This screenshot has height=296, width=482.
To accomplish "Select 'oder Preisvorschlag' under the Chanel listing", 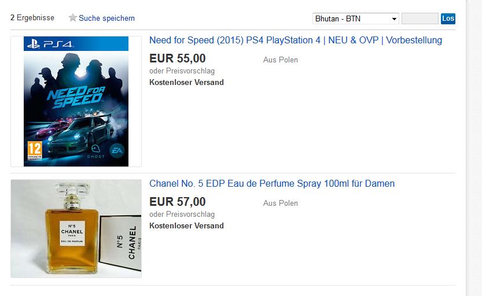I will point(182,214).
